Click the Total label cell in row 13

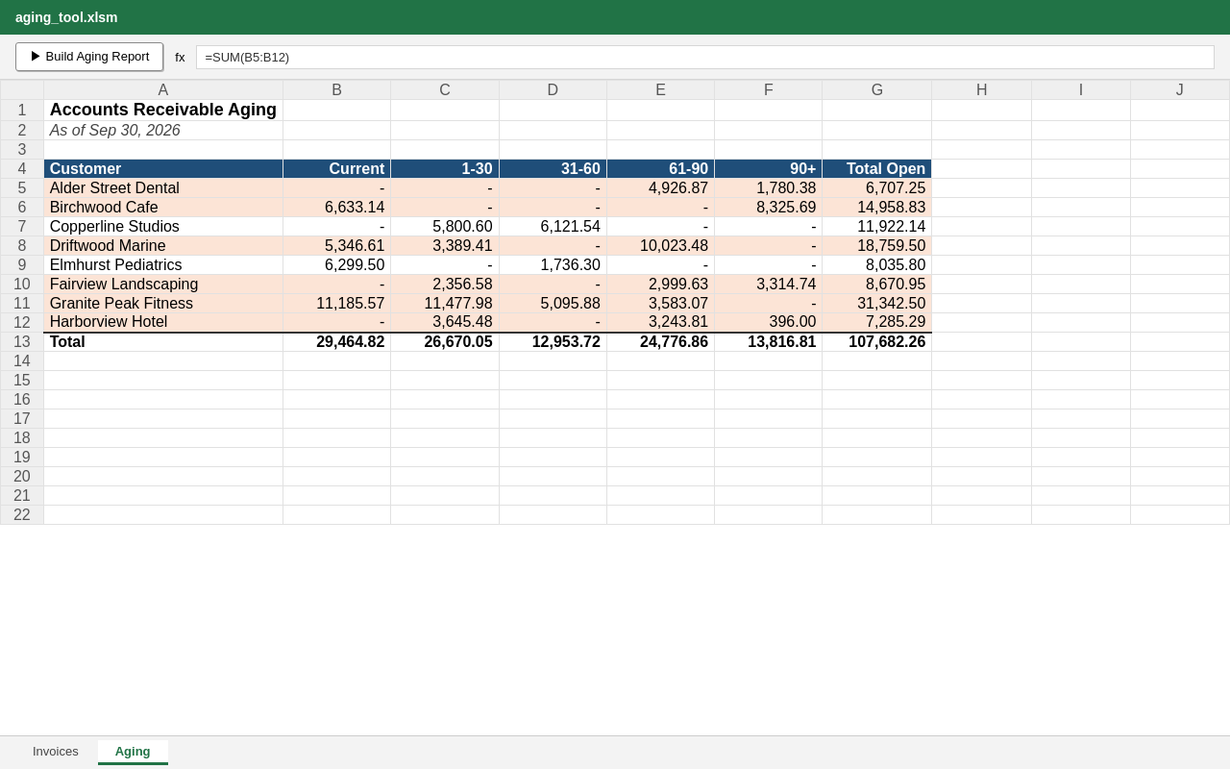pyautogui.click(x=163, y=342)
